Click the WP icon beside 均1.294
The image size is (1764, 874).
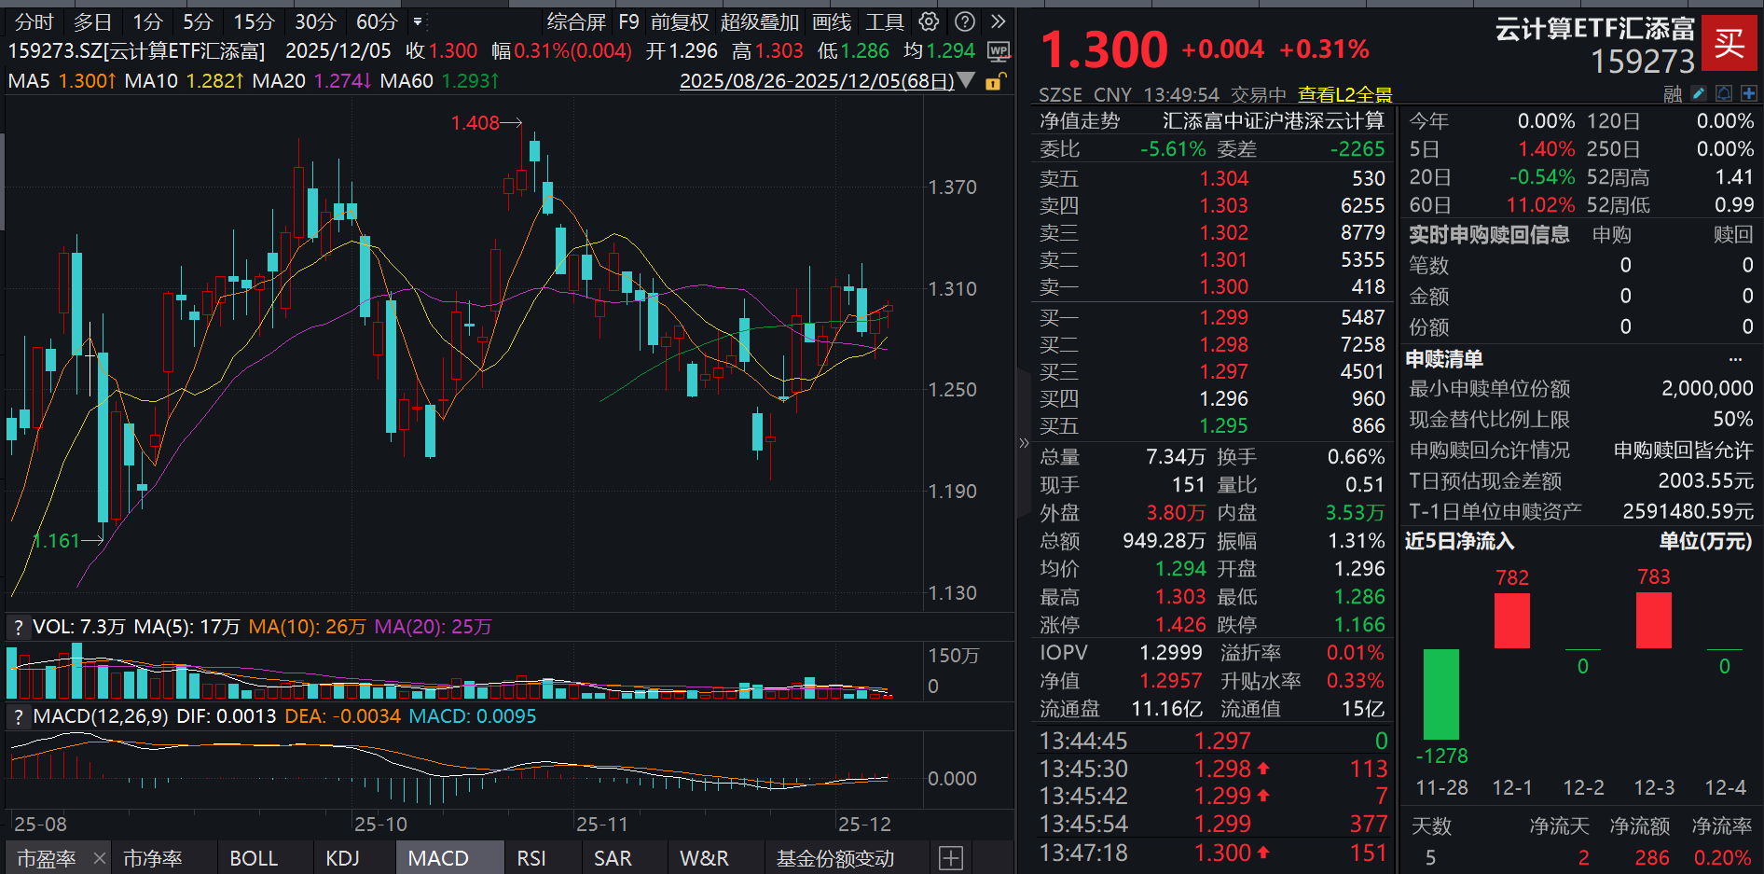tap(998, 51)
